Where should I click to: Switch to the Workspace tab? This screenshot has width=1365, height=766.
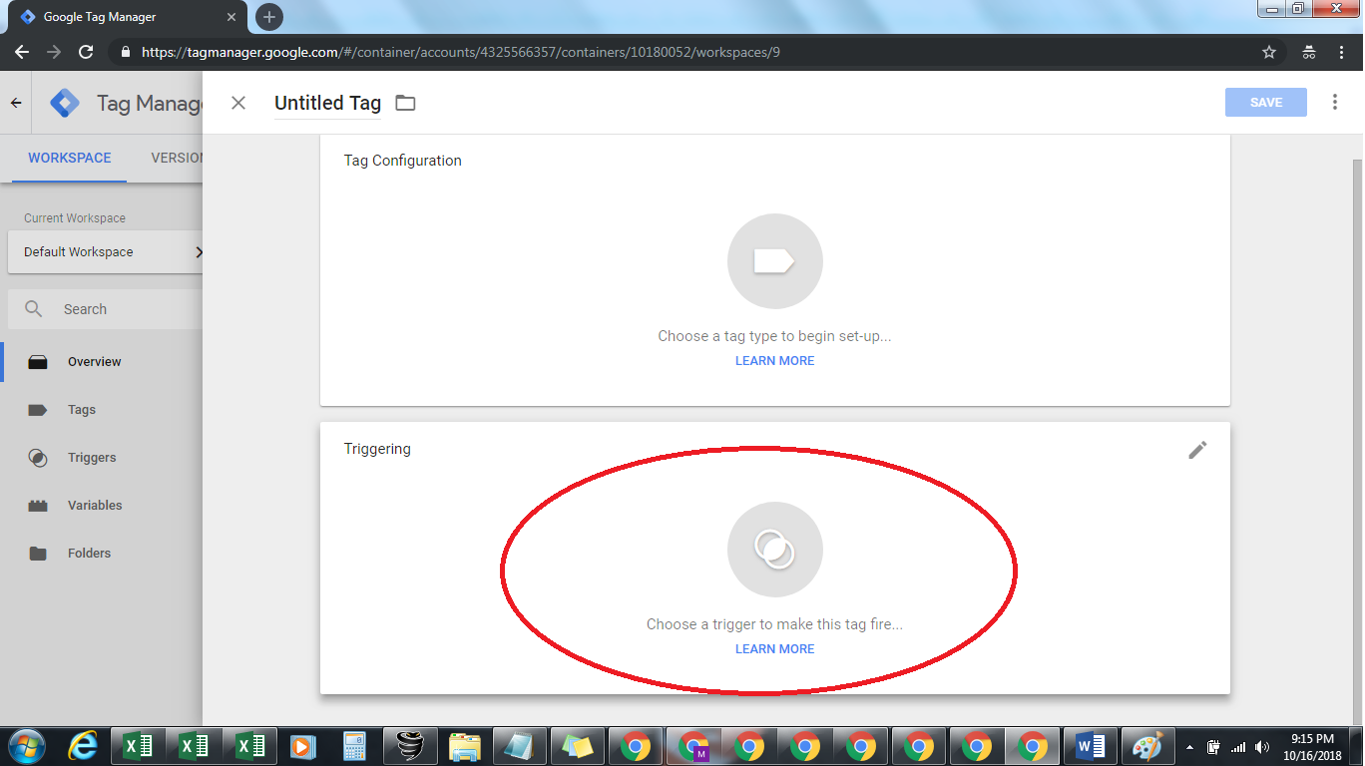(x=70, y=158)
